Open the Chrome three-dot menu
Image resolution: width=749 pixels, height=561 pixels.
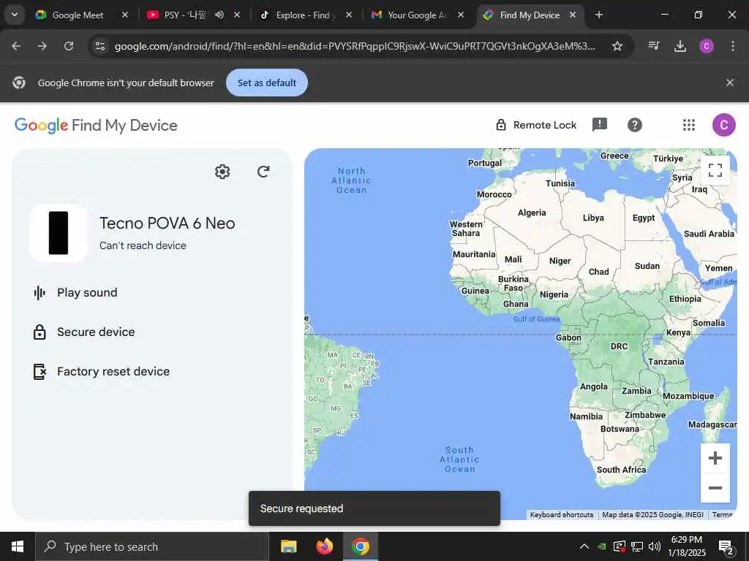[733, 46]
